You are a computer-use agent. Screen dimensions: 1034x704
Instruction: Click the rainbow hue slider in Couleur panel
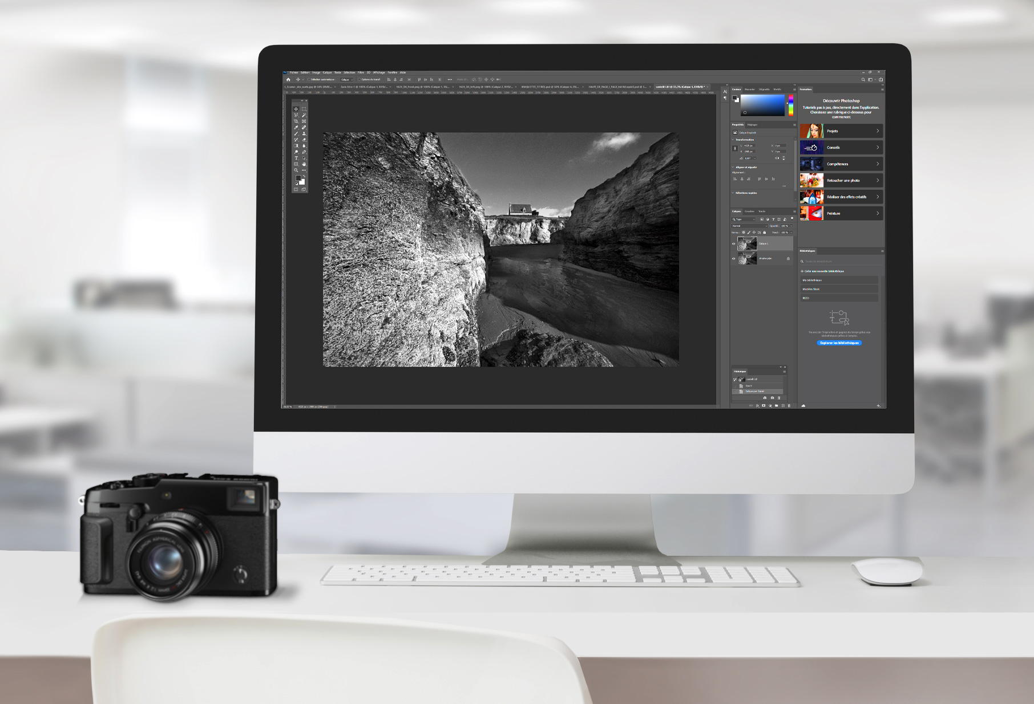point(790,105)
